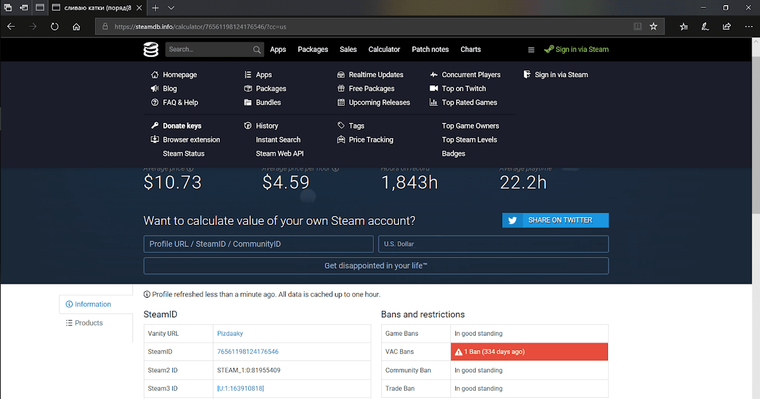Open the Favorites hub icon
The width and height of the screenshot is (760, 399).
point(684,27)
